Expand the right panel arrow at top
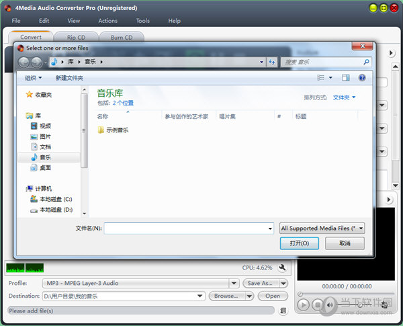Screen dimensions: 403x326 coord(391,53)
